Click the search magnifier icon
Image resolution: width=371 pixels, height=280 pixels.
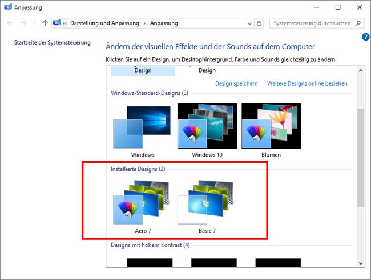click(x=358, y=23)
